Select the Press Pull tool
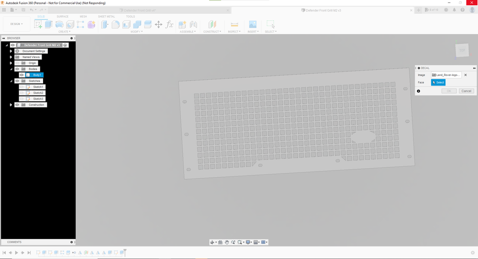The width and height of the screenshot is (478, 259). [105, 25]
